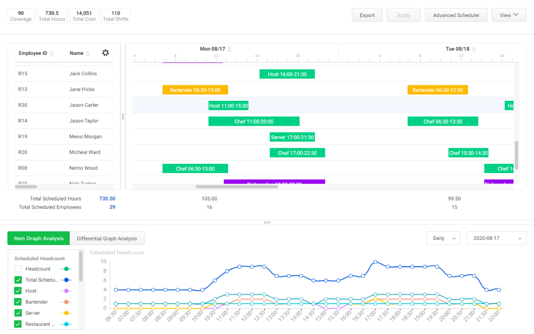Open the Advanced Scheduler
Viewport: 534px width, 334px height.
(456, 15)
